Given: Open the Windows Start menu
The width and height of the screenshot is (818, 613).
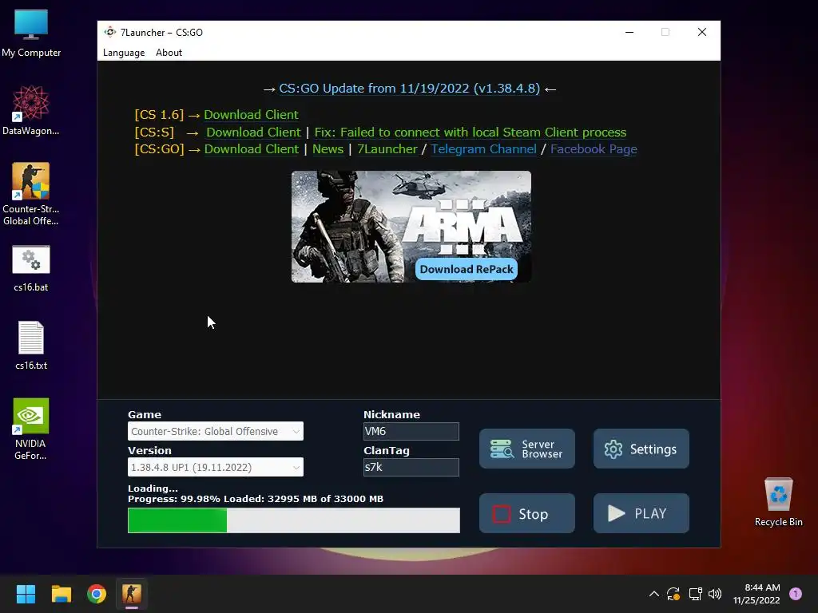Looking at the screenshot, I should [x=26, y=594].
